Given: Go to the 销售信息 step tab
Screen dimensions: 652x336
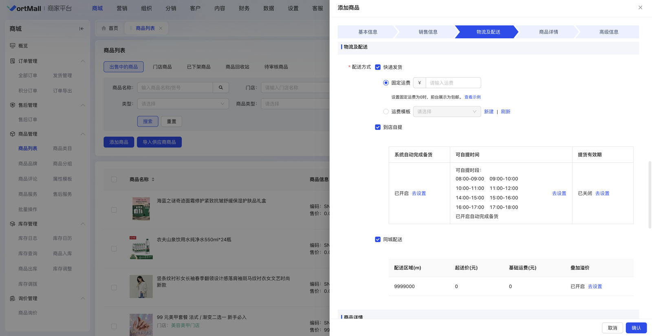Looking at the screenshot, I should click(428, 32).
